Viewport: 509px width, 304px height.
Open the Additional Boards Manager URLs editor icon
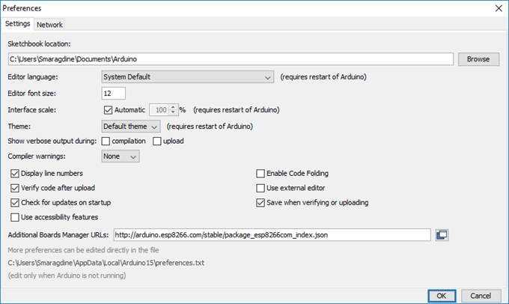pyautogui.click(x=442, y=235)
